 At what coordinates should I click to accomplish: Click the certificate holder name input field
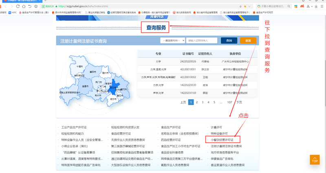pos(202,41)
